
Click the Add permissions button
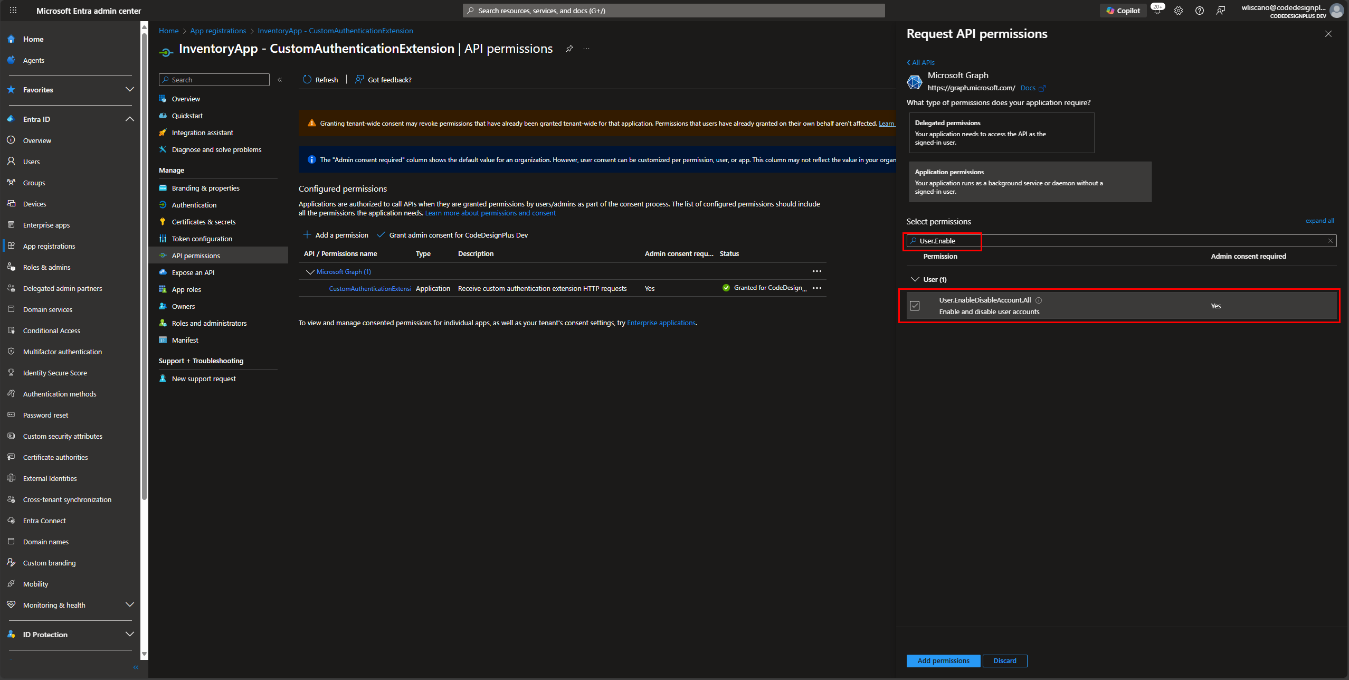tap(943, 660)
